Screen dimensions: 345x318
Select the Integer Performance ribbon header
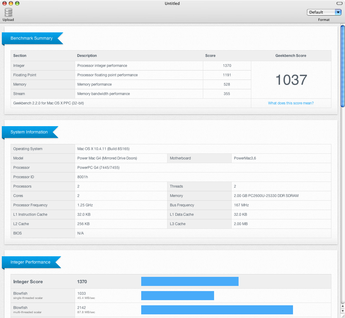coord(31,262)
